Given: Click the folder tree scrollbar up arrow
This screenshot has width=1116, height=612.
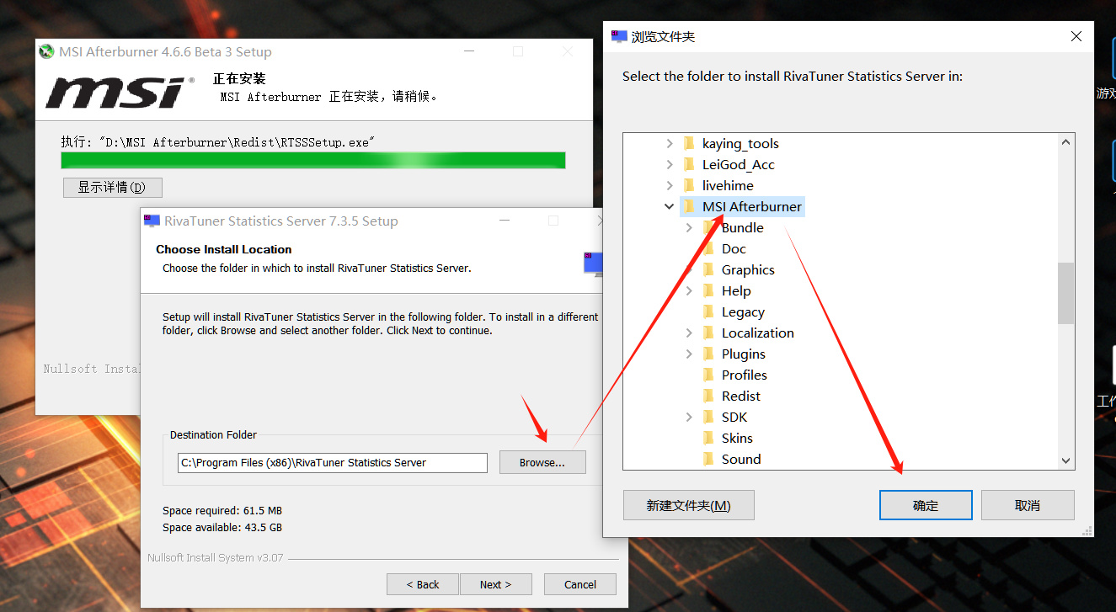Looking at the screenshot, I should pos(1066,142).
